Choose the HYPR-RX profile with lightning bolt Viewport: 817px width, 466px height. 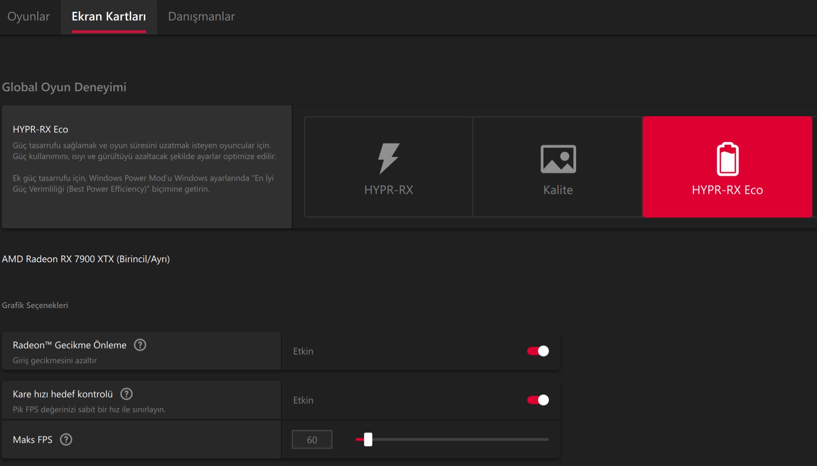point(389,167)
